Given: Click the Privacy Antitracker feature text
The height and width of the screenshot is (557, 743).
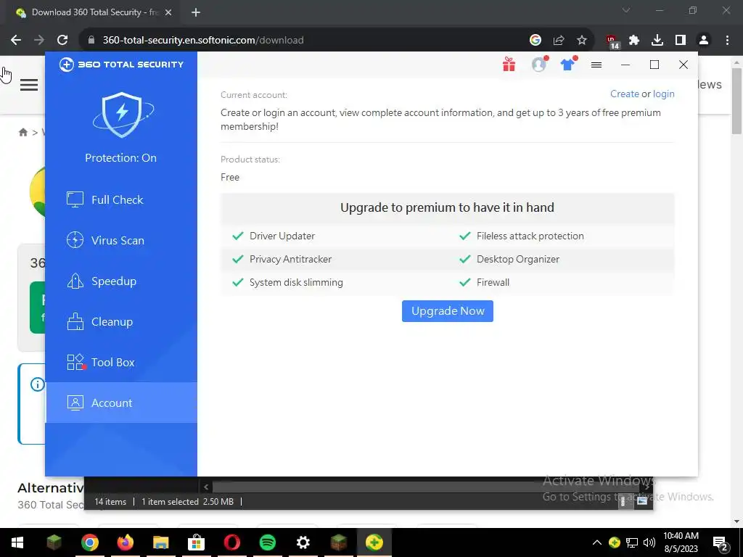Looking at the screenshot, I should tap(290, 259).
